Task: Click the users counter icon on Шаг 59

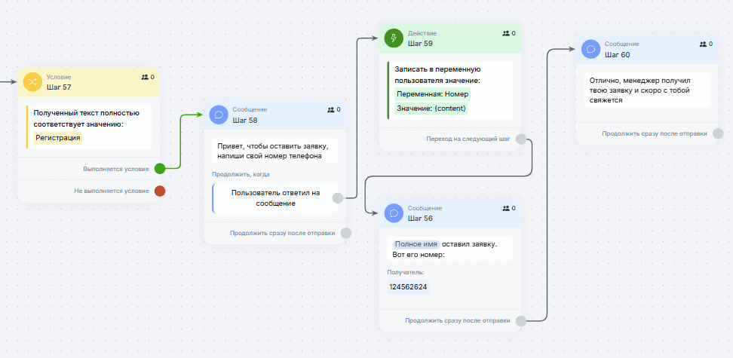Action: (x=506, y=33)
